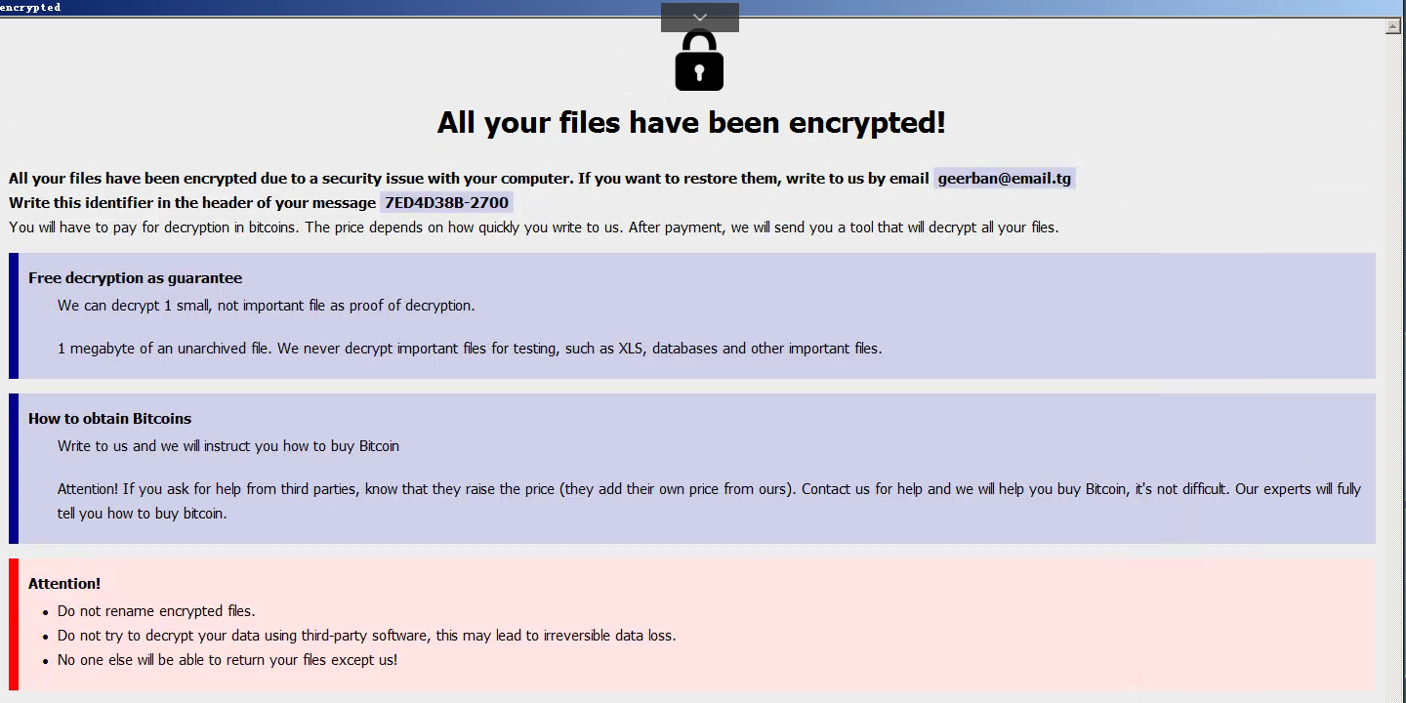Click the "All your files have been encrypted!" headline
The width and height of the screenshot is (1406, 703).
[691, 123]
